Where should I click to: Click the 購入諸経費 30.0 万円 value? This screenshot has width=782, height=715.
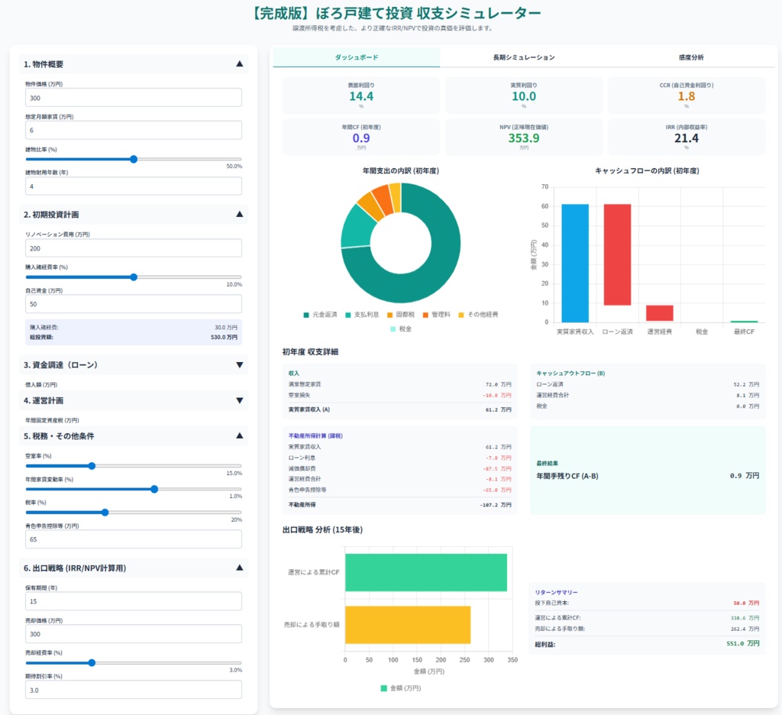click(226, 327)
